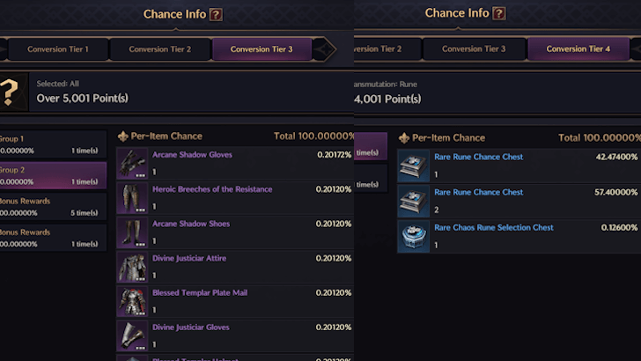Click the Arcane Shadow Shoes item icon

coord(132,232)
